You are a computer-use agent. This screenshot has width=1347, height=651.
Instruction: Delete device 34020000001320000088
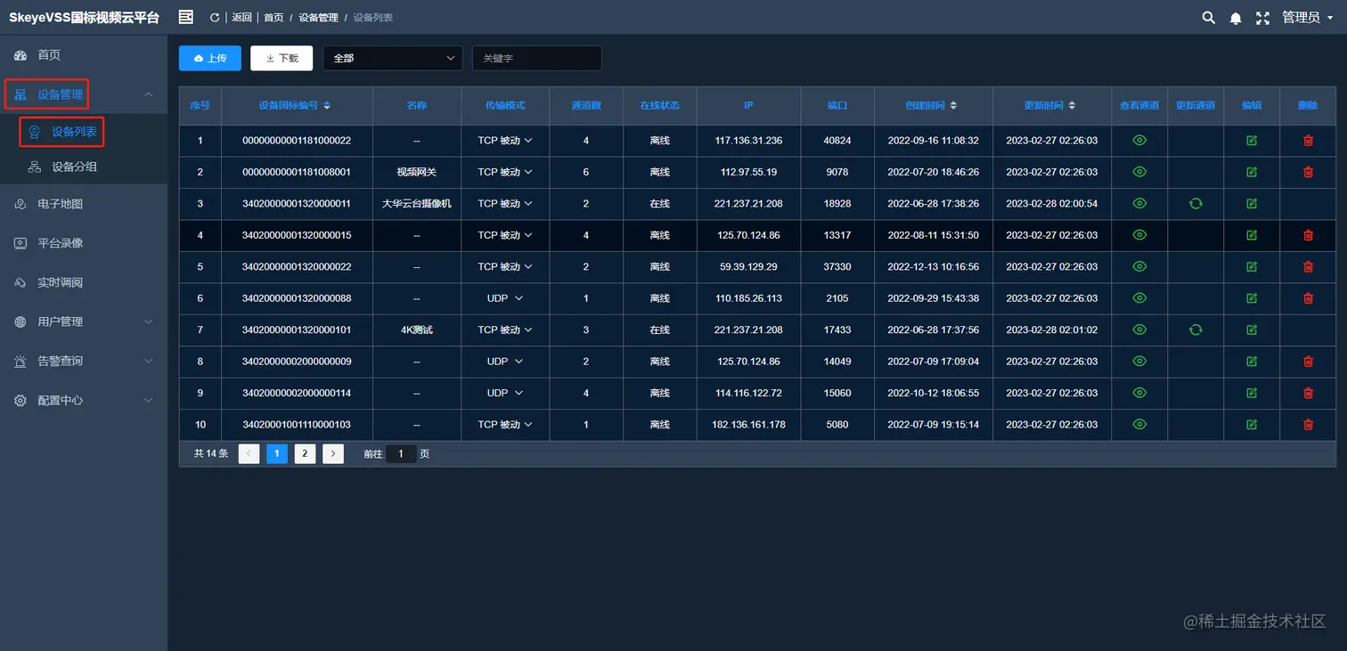point(1308,298)
